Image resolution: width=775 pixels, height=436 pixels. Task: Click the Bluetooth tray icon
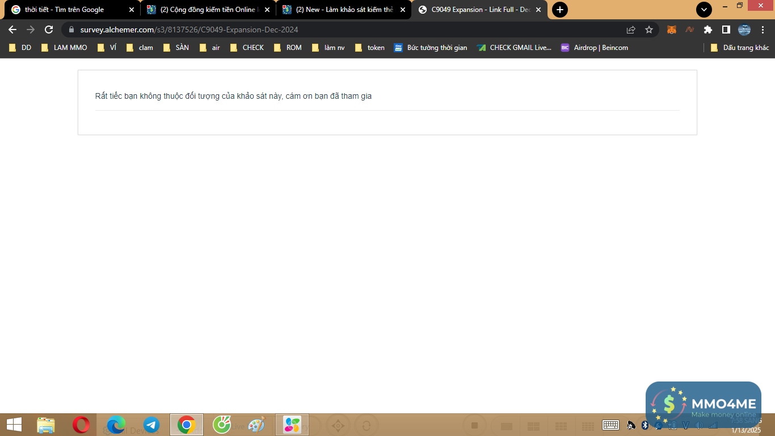tap(645, 425)
